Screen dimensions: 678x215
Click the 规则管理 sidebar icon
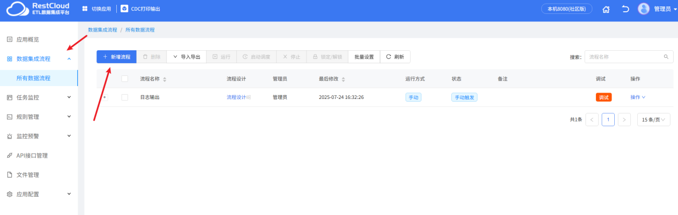click(9, 117)
